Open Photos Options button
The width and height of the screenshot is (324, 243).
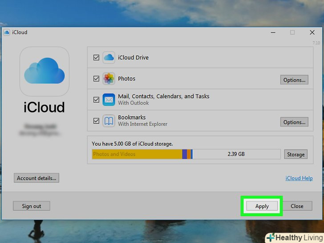(x=294, y=80)
